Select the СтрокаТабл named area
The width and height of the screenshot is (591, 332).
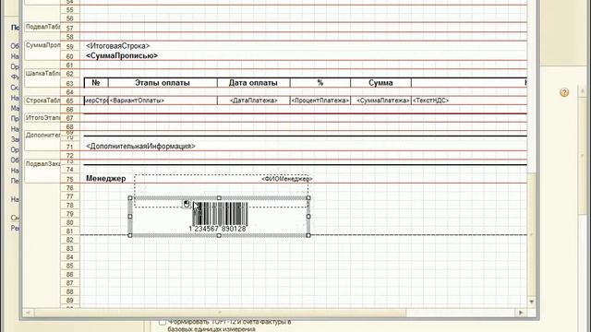[42, 101]
